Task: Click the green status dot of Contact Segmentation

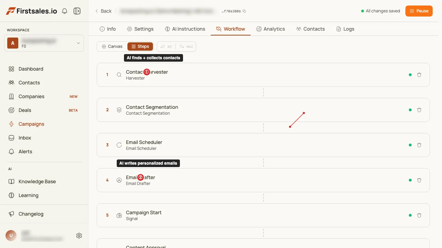Action: (x=410, y=110)
